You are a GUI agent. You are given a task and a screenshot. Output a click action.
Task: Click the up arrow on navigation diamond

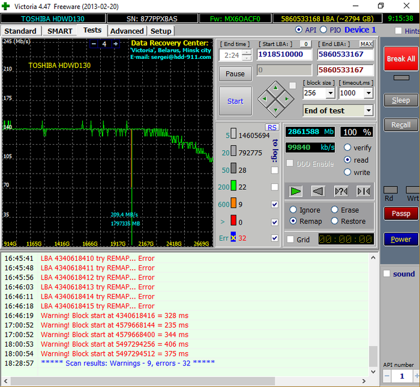click(275, 88)
